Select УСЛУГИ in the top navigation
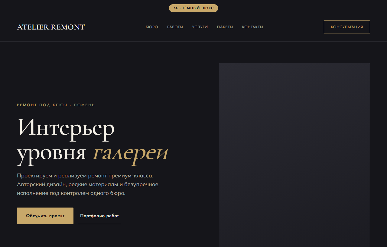 200,27
